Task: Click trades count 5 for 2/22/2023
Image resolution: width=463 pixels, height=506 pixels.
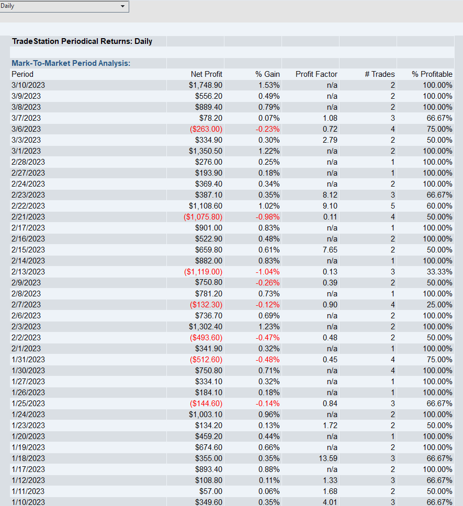Action: pos(392,206)
